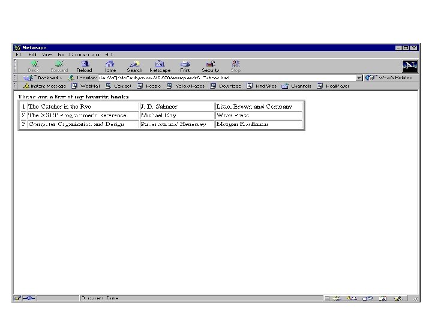Go back with the Back toolbar button

point(34,67)
